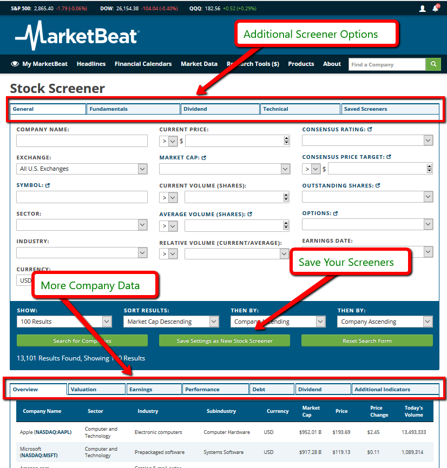Viewport: 447px width, 468px height.
Task: Open the Products menu
Action: click(301, 64)
